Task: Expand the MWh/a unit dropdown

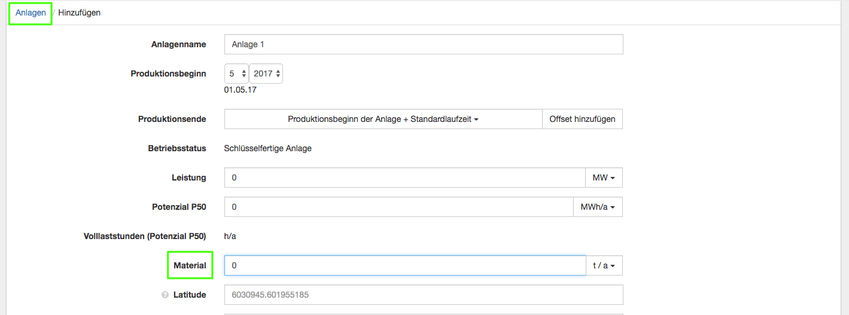Action: (x=598, y=207)
